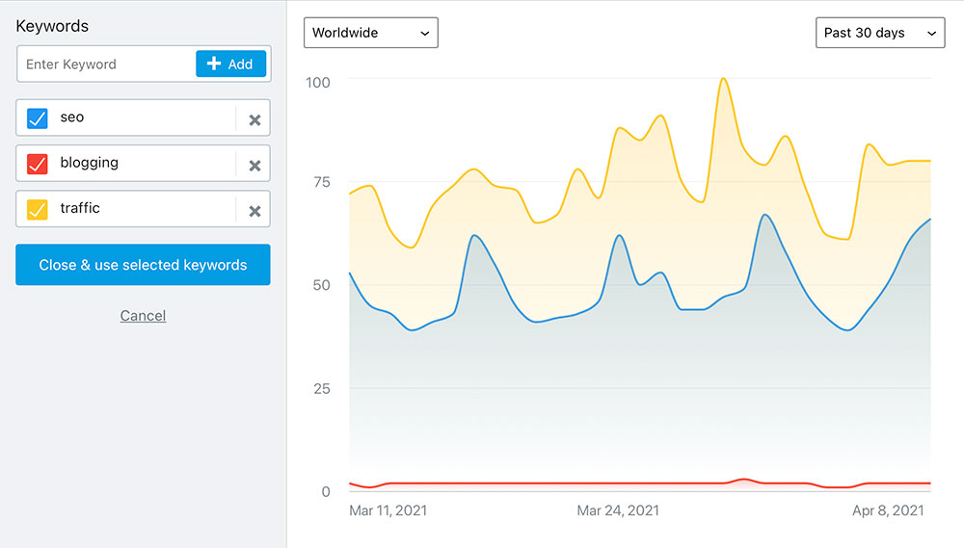Click the yellow traffic line's peak at 100
This screenshot has height=548, width=964.
pyautogui.click(x=724, y=79)
